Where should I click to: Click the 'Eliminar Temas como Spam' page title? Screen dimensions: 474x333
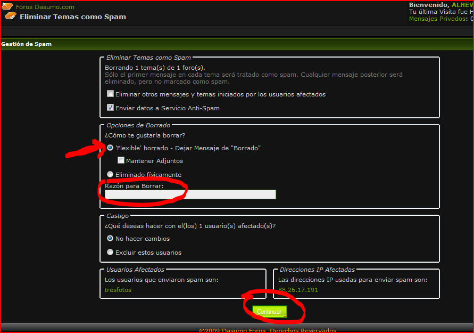pos(73,17)
